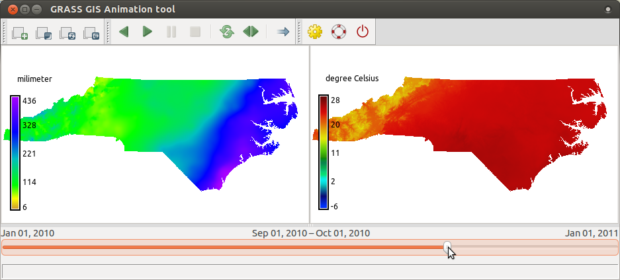Click the export animation icon
The width and height of the screenshot is (620, 280).
click(x=91, y=32)
